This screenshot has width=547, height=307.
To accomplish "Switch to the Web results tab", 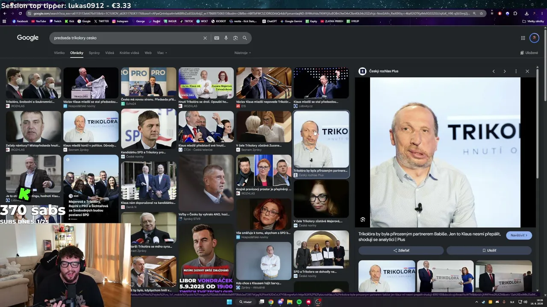I will 148,53.
